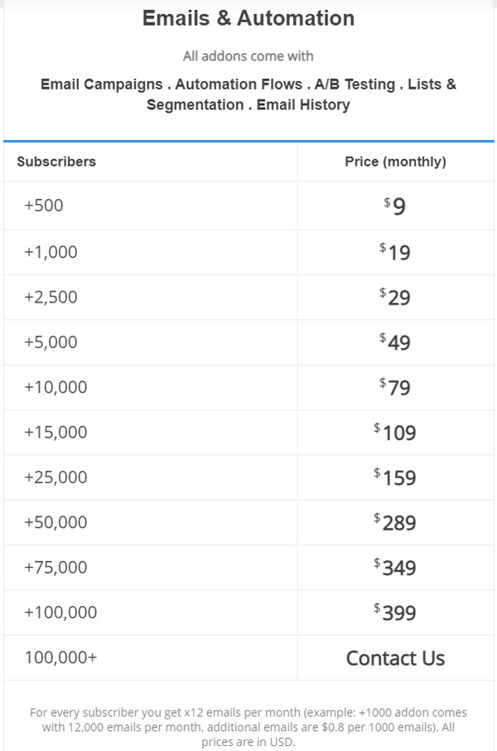Open the Contact Us link

[395, 658]
